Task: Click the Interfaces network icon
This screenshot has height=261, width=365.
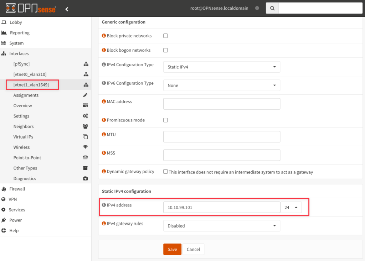Action: (x=4, y=53)
